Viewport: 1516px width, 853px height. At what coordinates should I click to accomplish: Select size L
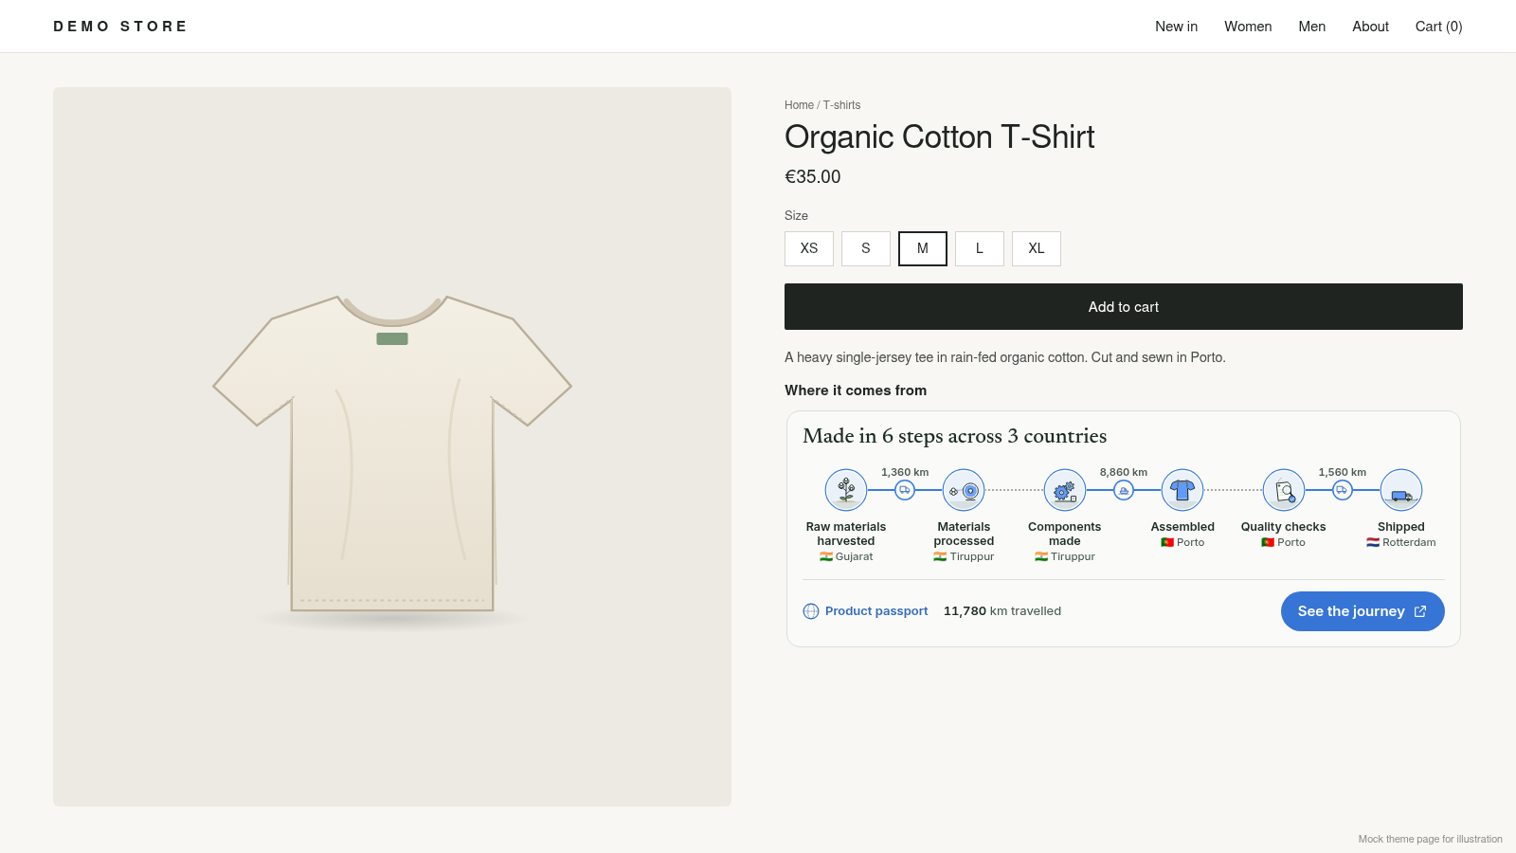coord(980,248)
